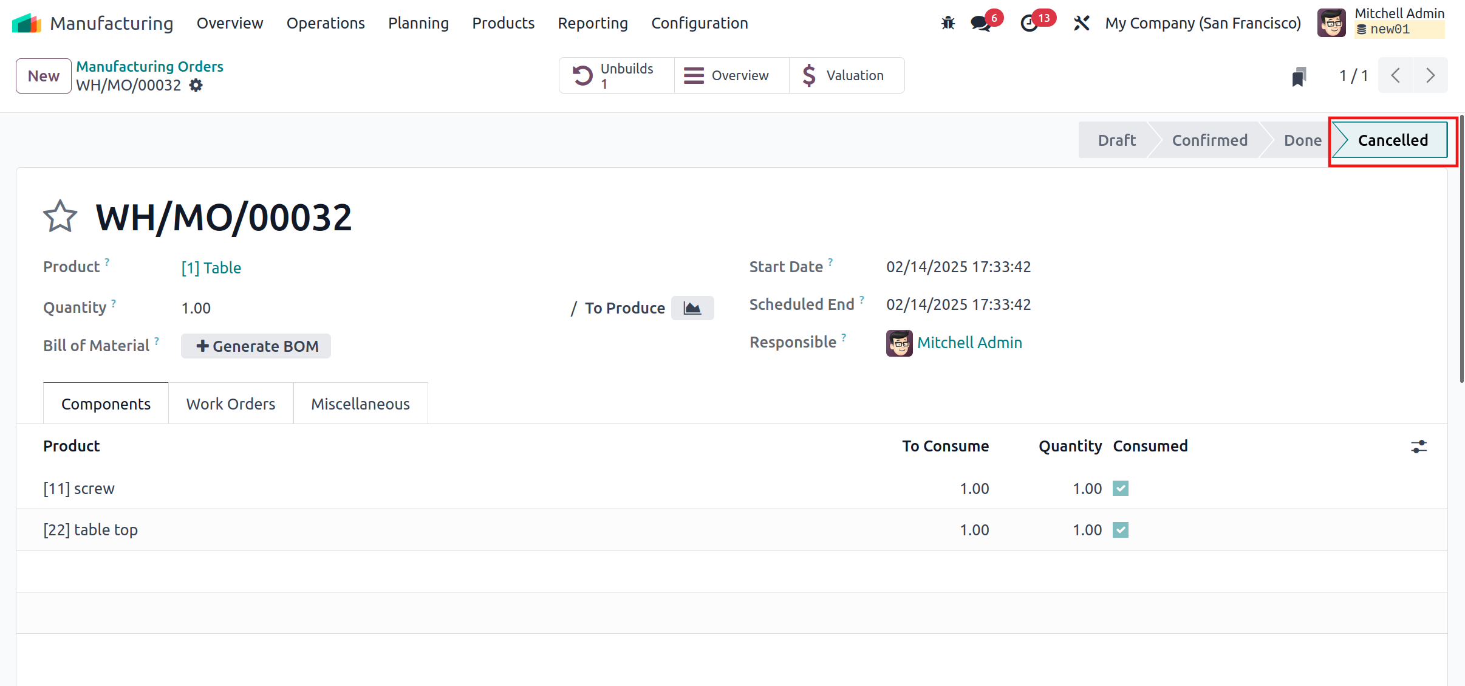Viewport: 1465px width, 686px height.
Task: Open the company switcher menu
Action: pyautogui.click(x=1203, y=23)
